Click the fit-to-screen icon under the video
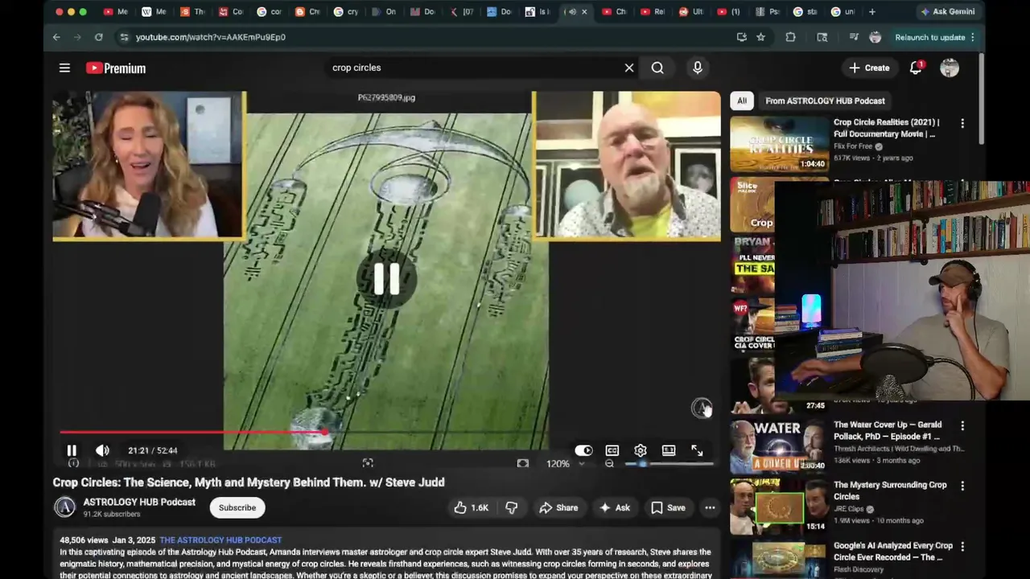This screenshot has height=579, width=1030. pos(523,464)
